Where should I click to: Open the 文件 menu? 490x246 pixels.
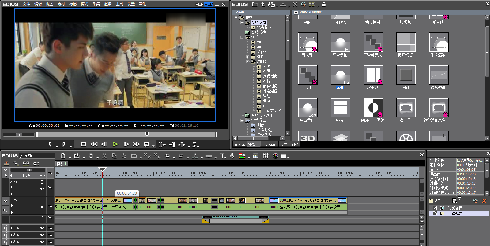click(26, 4)
